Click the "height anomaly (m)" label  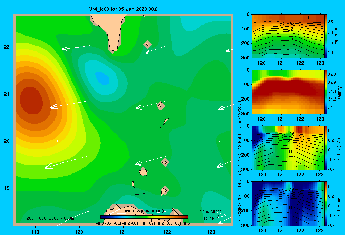(144, 211)
